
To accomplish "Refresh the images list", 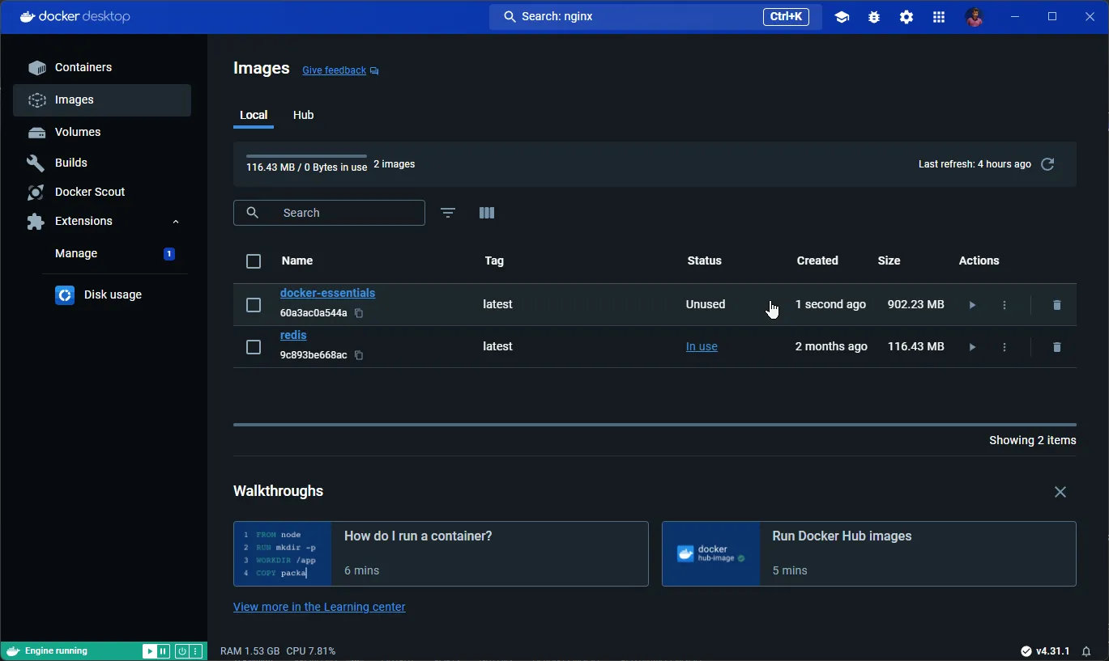I will tap(1047, 164).
